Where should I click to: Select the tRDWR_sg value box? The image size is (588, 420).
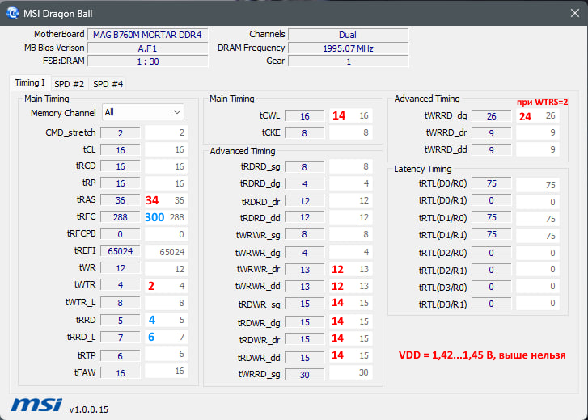click(304, 304)
